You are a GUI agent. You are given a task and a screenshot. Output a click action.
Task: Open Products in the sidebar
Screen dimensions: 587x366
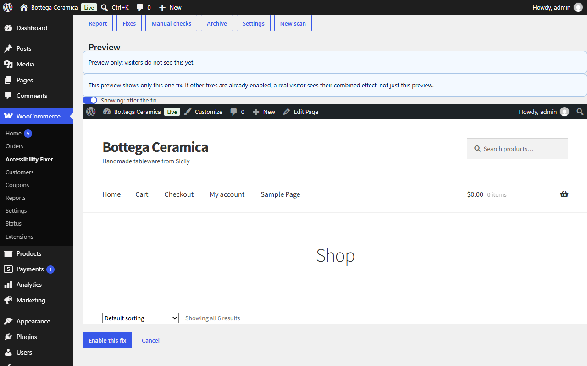[37, 253]
